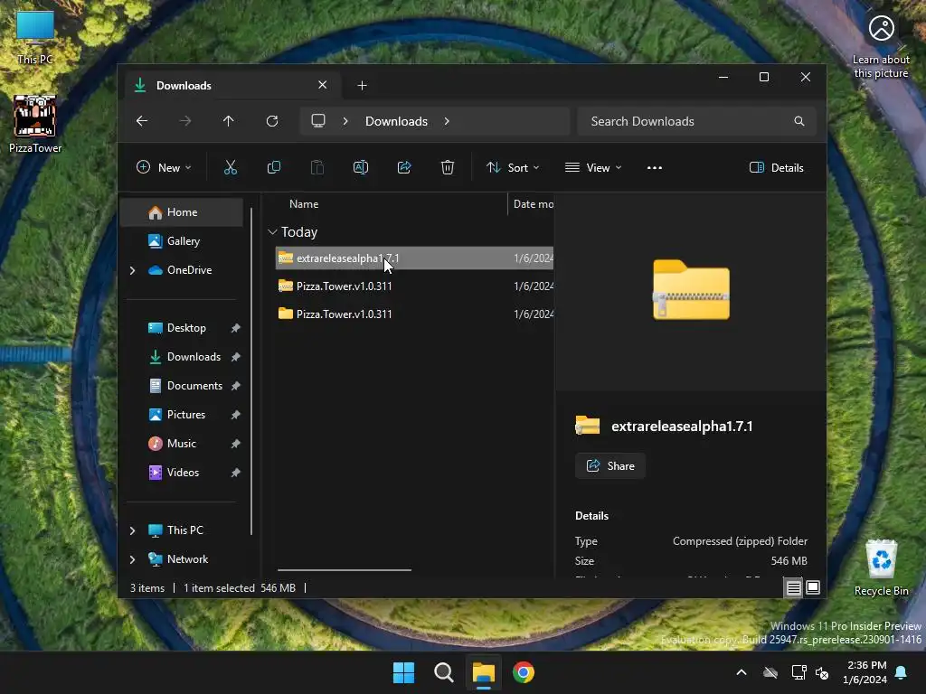Image resolution: width=926 pixels, height=694 pixels.
Task: Sort by Date modified column header
Action: click(x=533, y=204)
